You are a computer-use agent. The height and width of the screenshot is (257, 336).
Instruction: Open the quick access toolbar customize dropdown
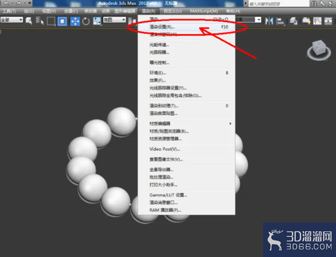pos(30,3)
